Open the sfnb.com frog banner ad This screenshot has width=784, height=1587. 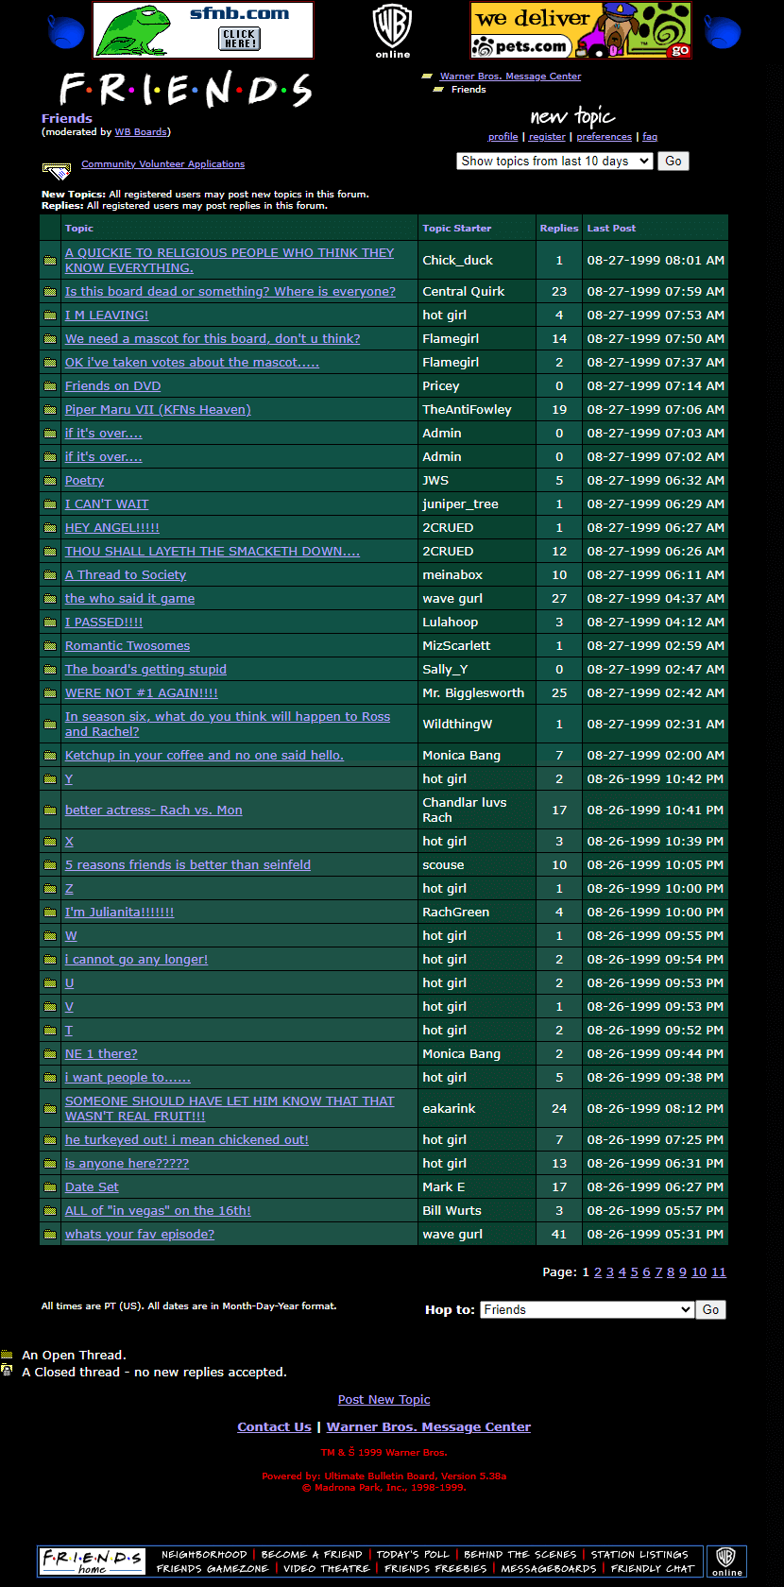coord(203,30)
